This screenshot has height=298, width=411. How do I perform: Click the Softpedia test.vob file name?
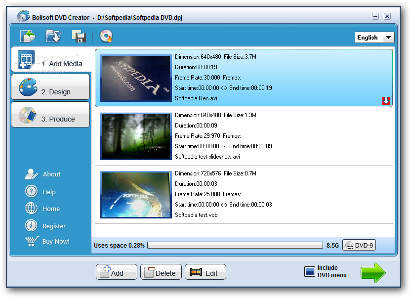(196, 215)
